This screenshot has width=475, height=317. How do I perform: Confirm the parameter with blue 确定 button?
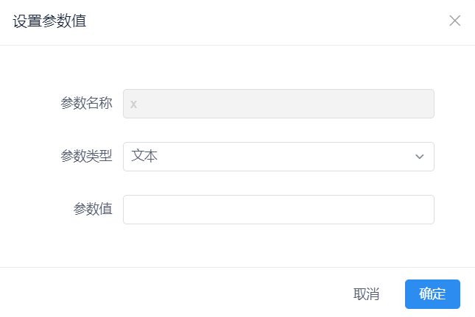click(432, 294)
